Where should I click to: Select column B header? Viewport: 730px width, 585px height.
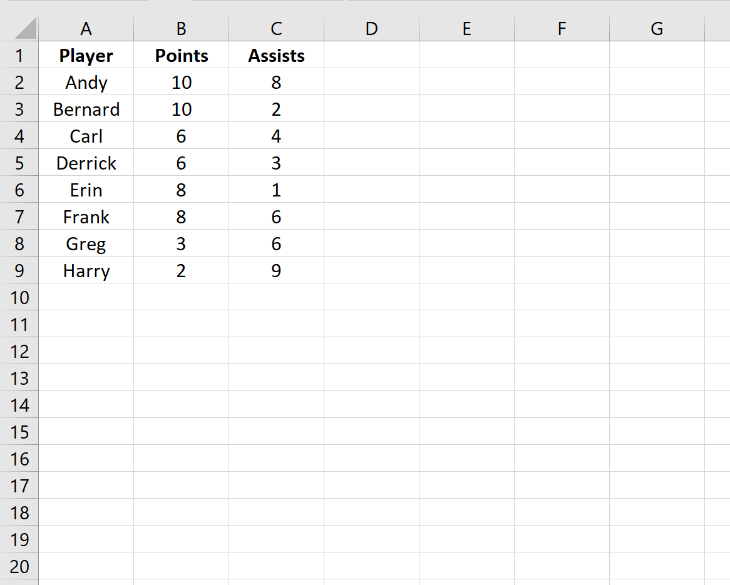(181, 29)
